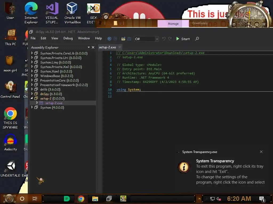Image resolution: width=273 pixels, height=204 pixels.
Task: Click the Save All toolbar icon
Action: pos(129,39)
